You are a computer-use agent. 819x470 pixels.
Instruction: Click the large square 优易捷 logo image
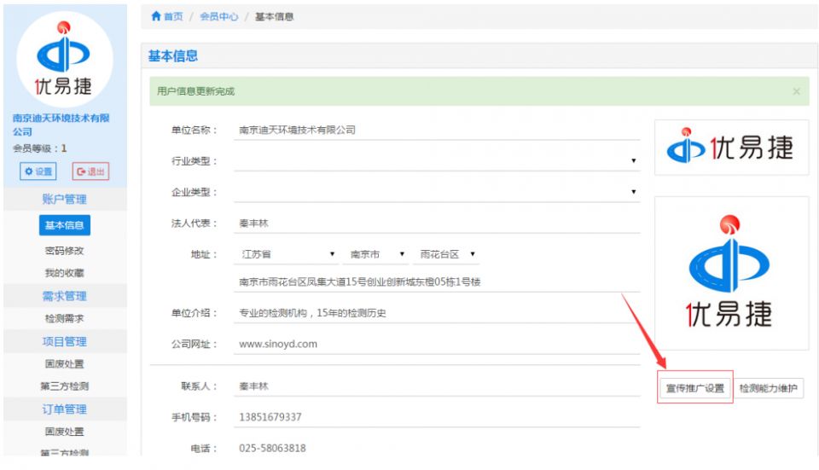(x=731, y=273)
